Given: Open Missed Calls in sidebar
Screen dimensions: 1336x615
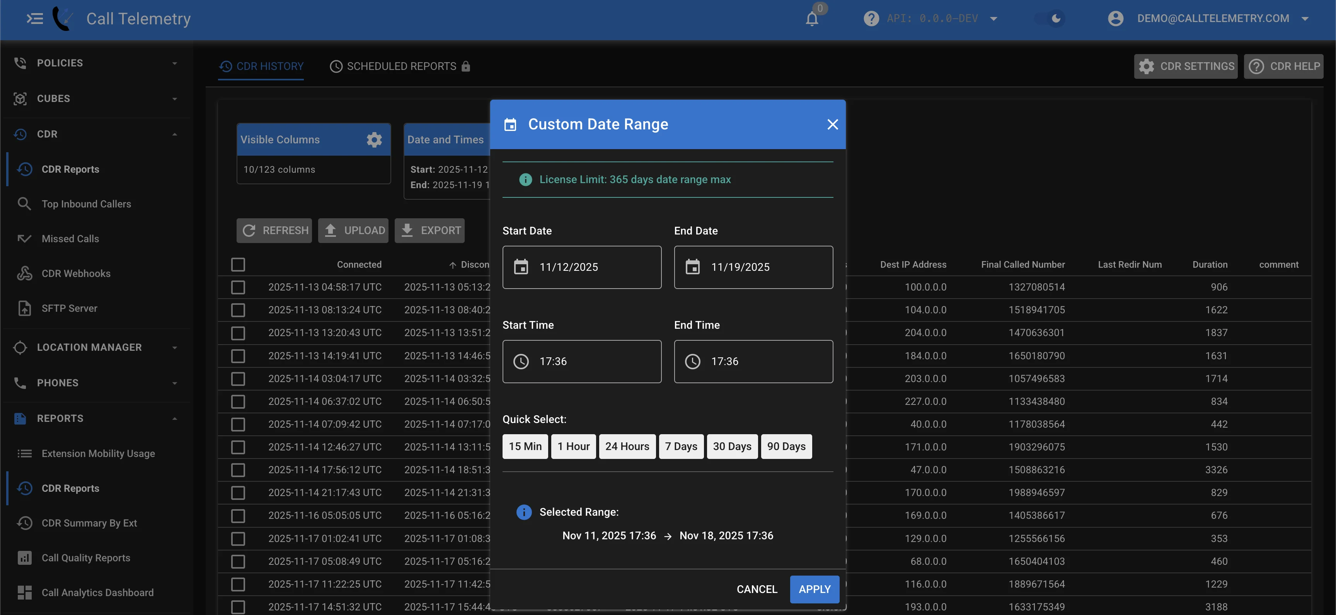Looking at the screenshot, I should 97,238.
